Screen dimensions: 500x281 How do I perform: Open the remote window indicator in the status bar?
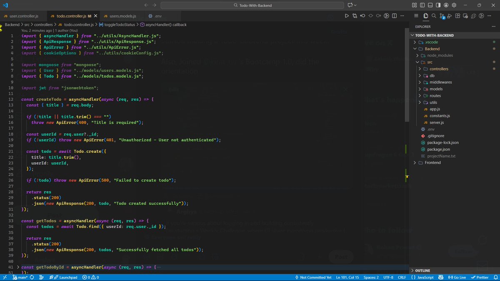pos(5,277)
